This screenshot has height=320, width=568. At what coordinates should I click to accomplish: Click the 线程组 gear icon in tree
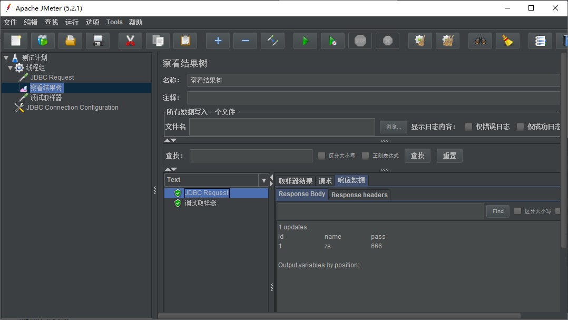[x=19, y=68]
